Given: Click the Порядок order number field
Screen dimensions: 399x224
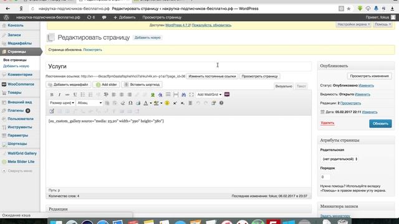Looking at the screenshot, I should [325, 177].
